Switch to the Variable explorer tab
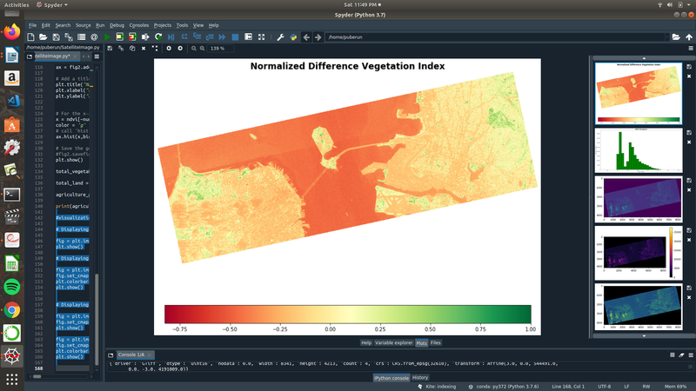This screenshot has height=391, width=696. pyautogui.click(x=393, y=343)
